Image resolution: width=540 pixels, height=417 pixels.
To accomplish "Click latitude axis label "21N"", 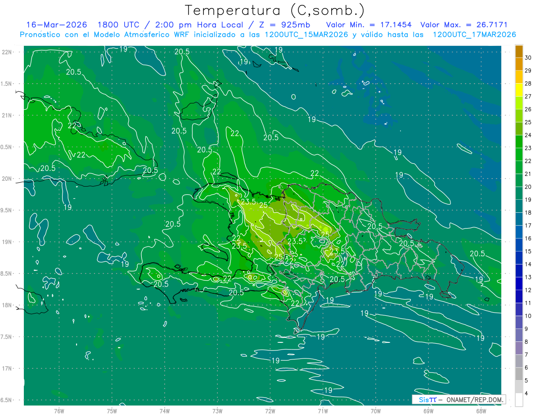I will pos(7,116).
